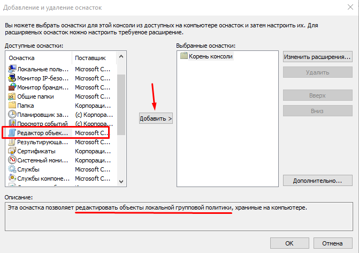Image resolution: width=359 pixels, height=253 pixels.
Task: Click Корпораци... vendor cell for Папка
Action: tap(93, 106)
